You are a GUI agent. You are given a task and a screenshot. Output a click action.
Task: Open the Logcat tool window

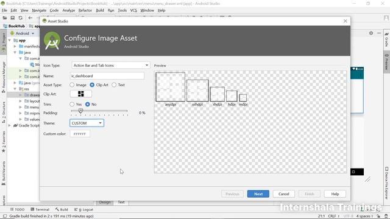pos(83,209)
